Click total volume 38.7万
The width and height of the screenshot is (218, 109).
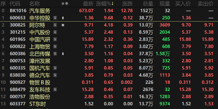pos(146,18)
